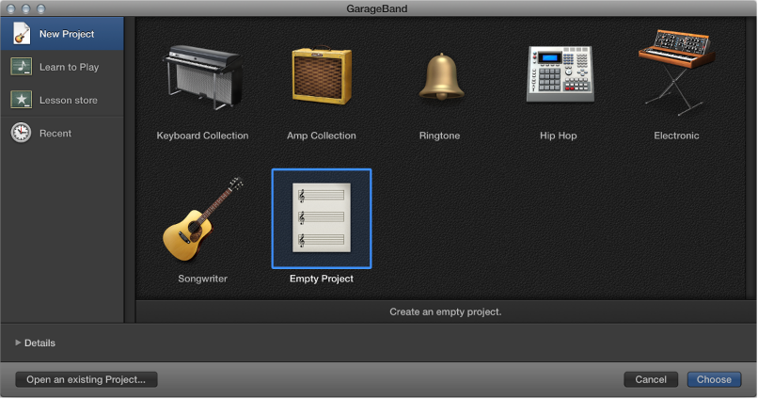Choose the Amp Collection amplifier icon
The width and height of the screenshot is (758, 399).
point(322,75)
